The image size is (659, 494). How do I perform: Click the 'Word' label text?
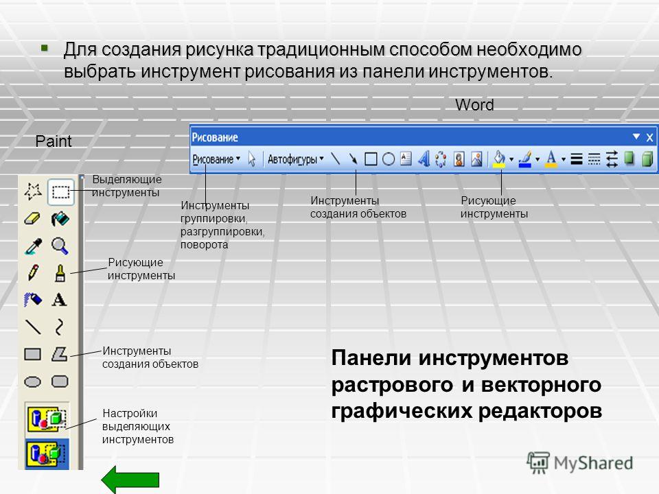pos(474,105)
